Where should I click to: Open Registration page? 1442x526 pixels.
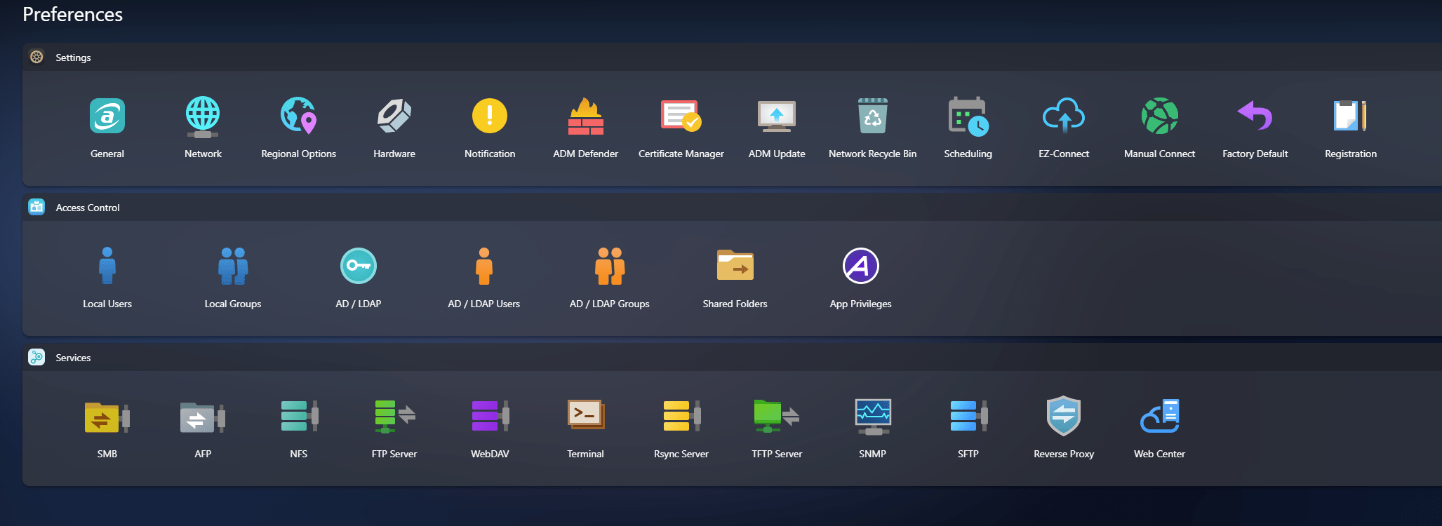[1351, 116]
